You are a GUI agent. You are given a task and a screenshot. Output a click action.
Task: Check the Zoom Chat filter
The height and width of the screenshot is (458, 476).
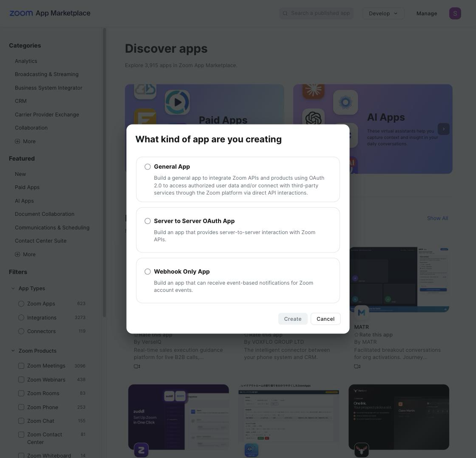click(21, 421)
